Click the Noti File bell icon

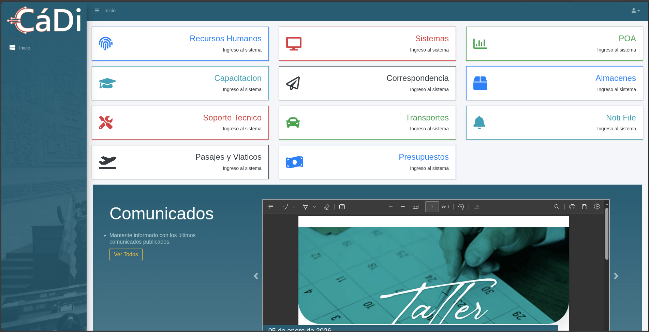pos(479,122)
